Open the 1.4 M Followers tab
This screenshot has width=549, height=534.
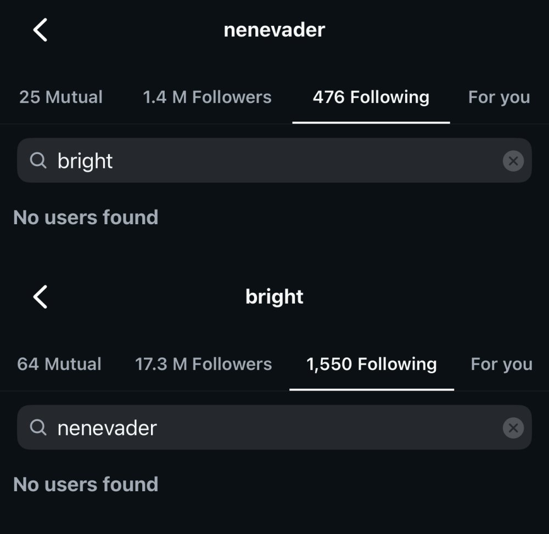[207, 97]
